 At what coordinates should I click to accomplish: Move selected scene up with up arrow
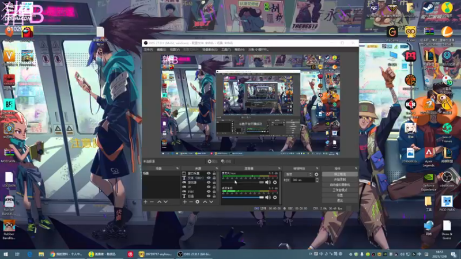[159, 202]
